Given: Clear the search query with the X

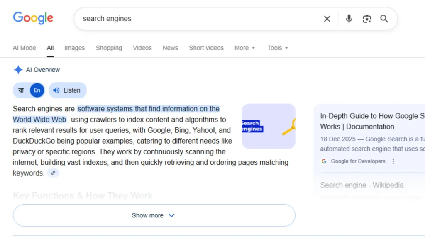Looking at the screenshot, I should 327,19.
